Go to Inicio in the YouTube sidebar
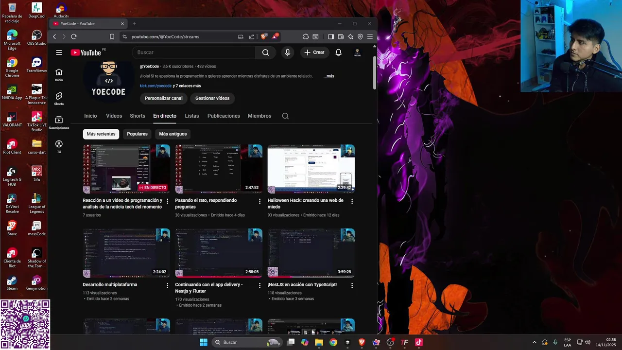 pos(59,75)
